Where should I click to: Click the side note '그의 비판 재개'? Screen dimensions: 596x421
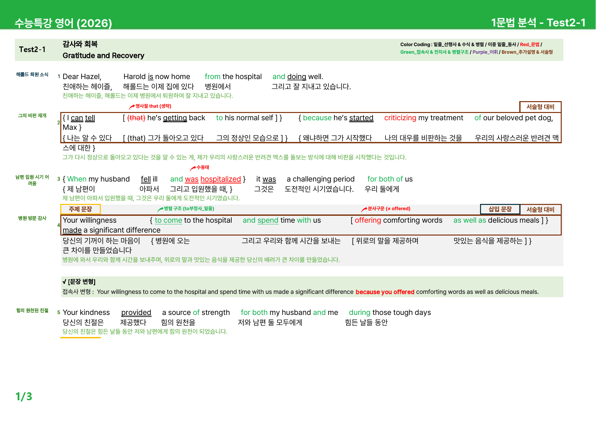point(32,116)
